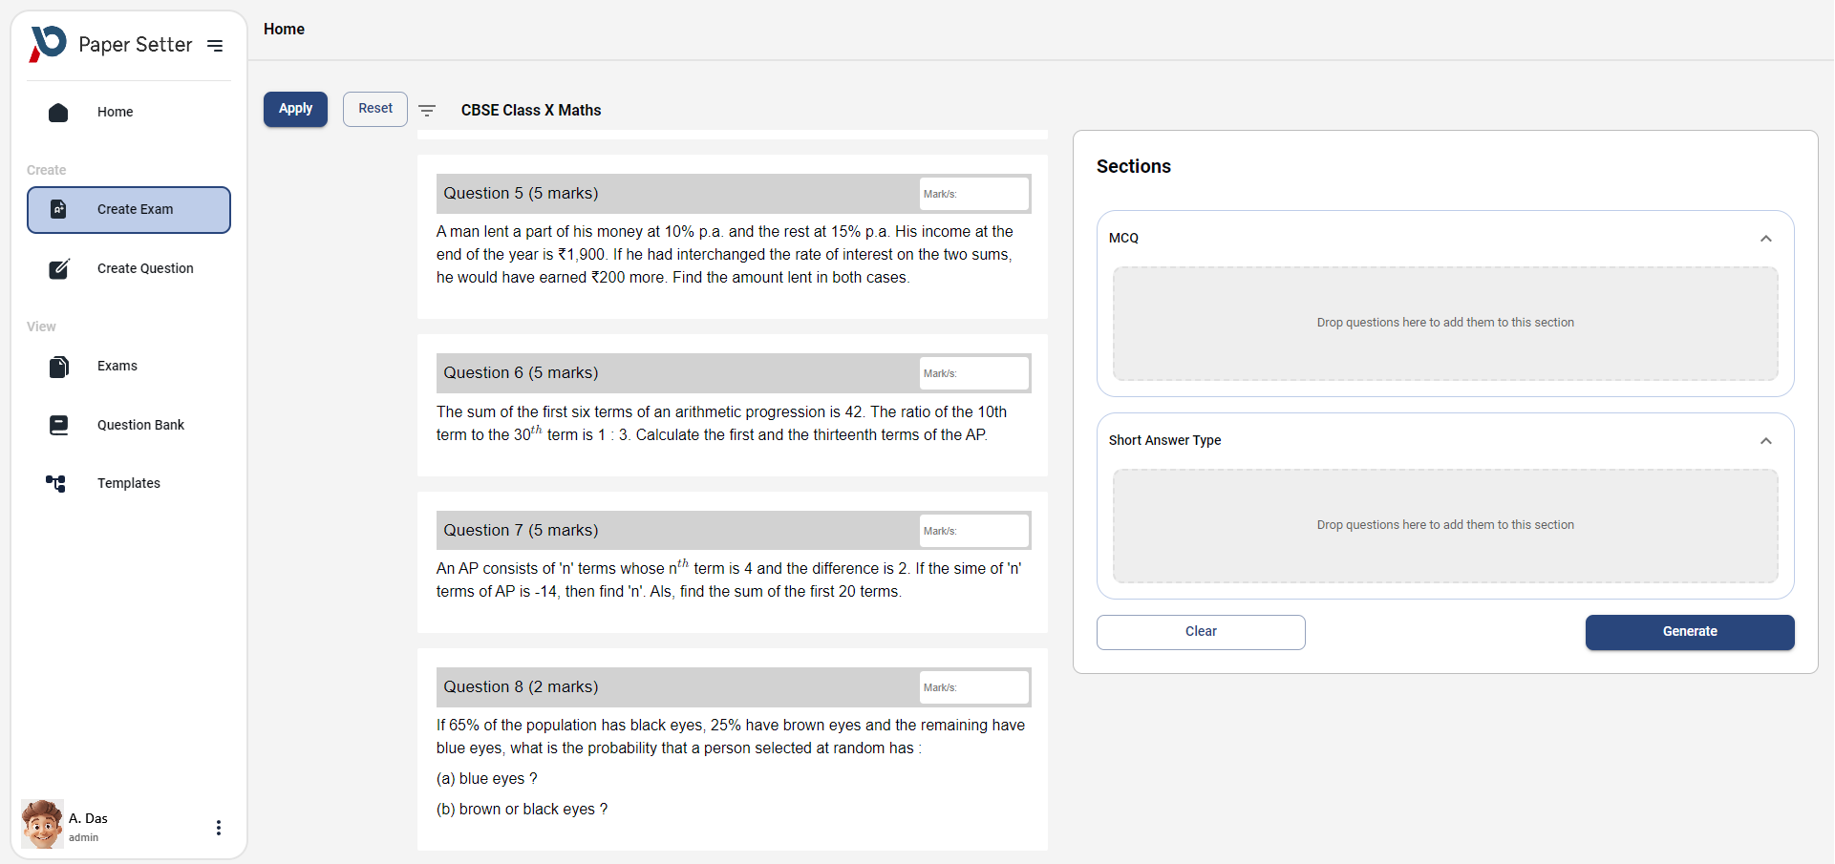Toggle the sidebar hamburger menu icon

click(215, 45)
